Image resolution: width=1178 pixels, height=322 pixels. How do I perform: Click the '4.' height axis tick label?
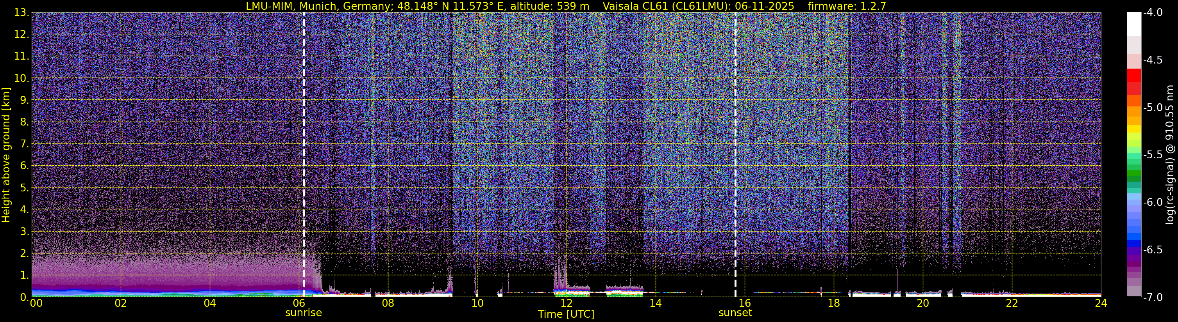click(25, 209)
